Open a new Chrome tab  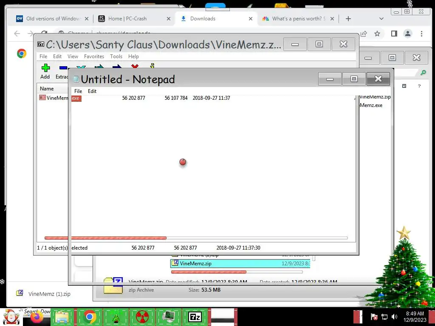pyautogui.click(x=348, y=19)
